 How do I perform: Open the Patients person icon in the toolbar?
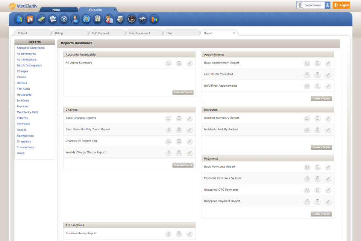coord(19,19)
